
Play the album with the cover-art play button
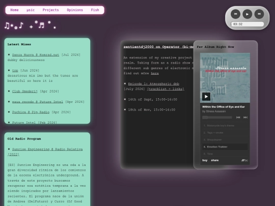(x=206, y=97)
